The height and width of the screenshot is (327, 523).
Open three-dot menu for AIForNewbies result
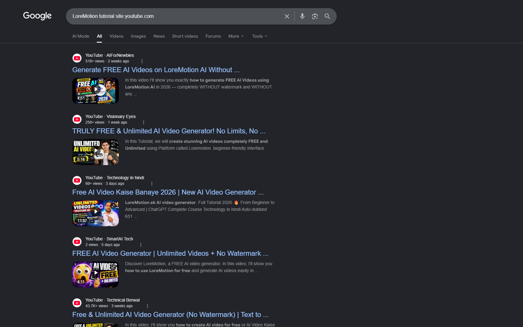(x=142, y=61)
